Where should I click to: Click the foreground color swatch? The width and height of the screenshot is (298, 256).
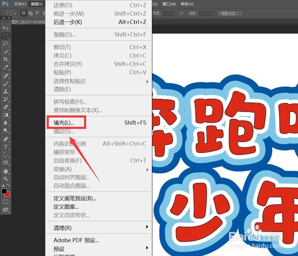(4, 191)
